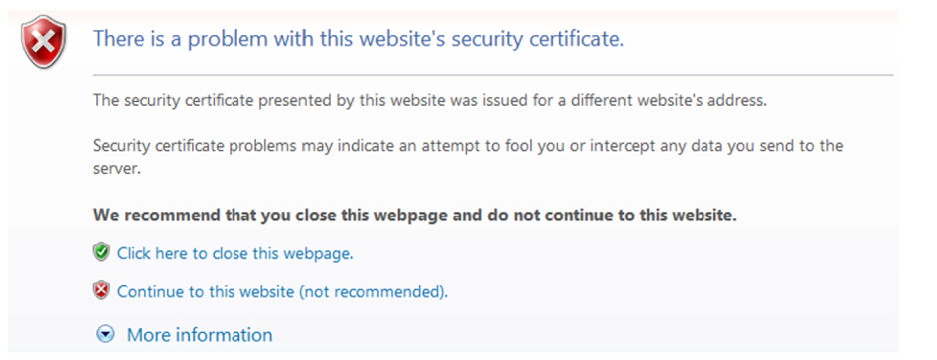Continue to this website (not recommended)
Viewport: 937px width, 360px height.
coord(282,292)
